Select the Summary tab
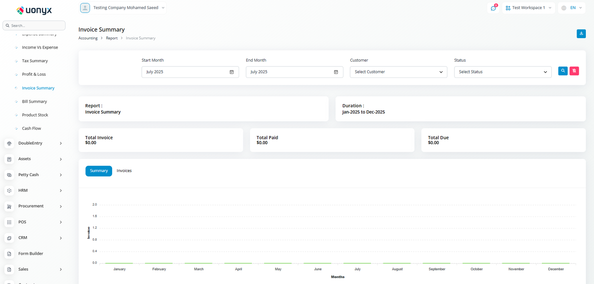The height and width of the screenshot is (284, 594). [x=99, y=171]
